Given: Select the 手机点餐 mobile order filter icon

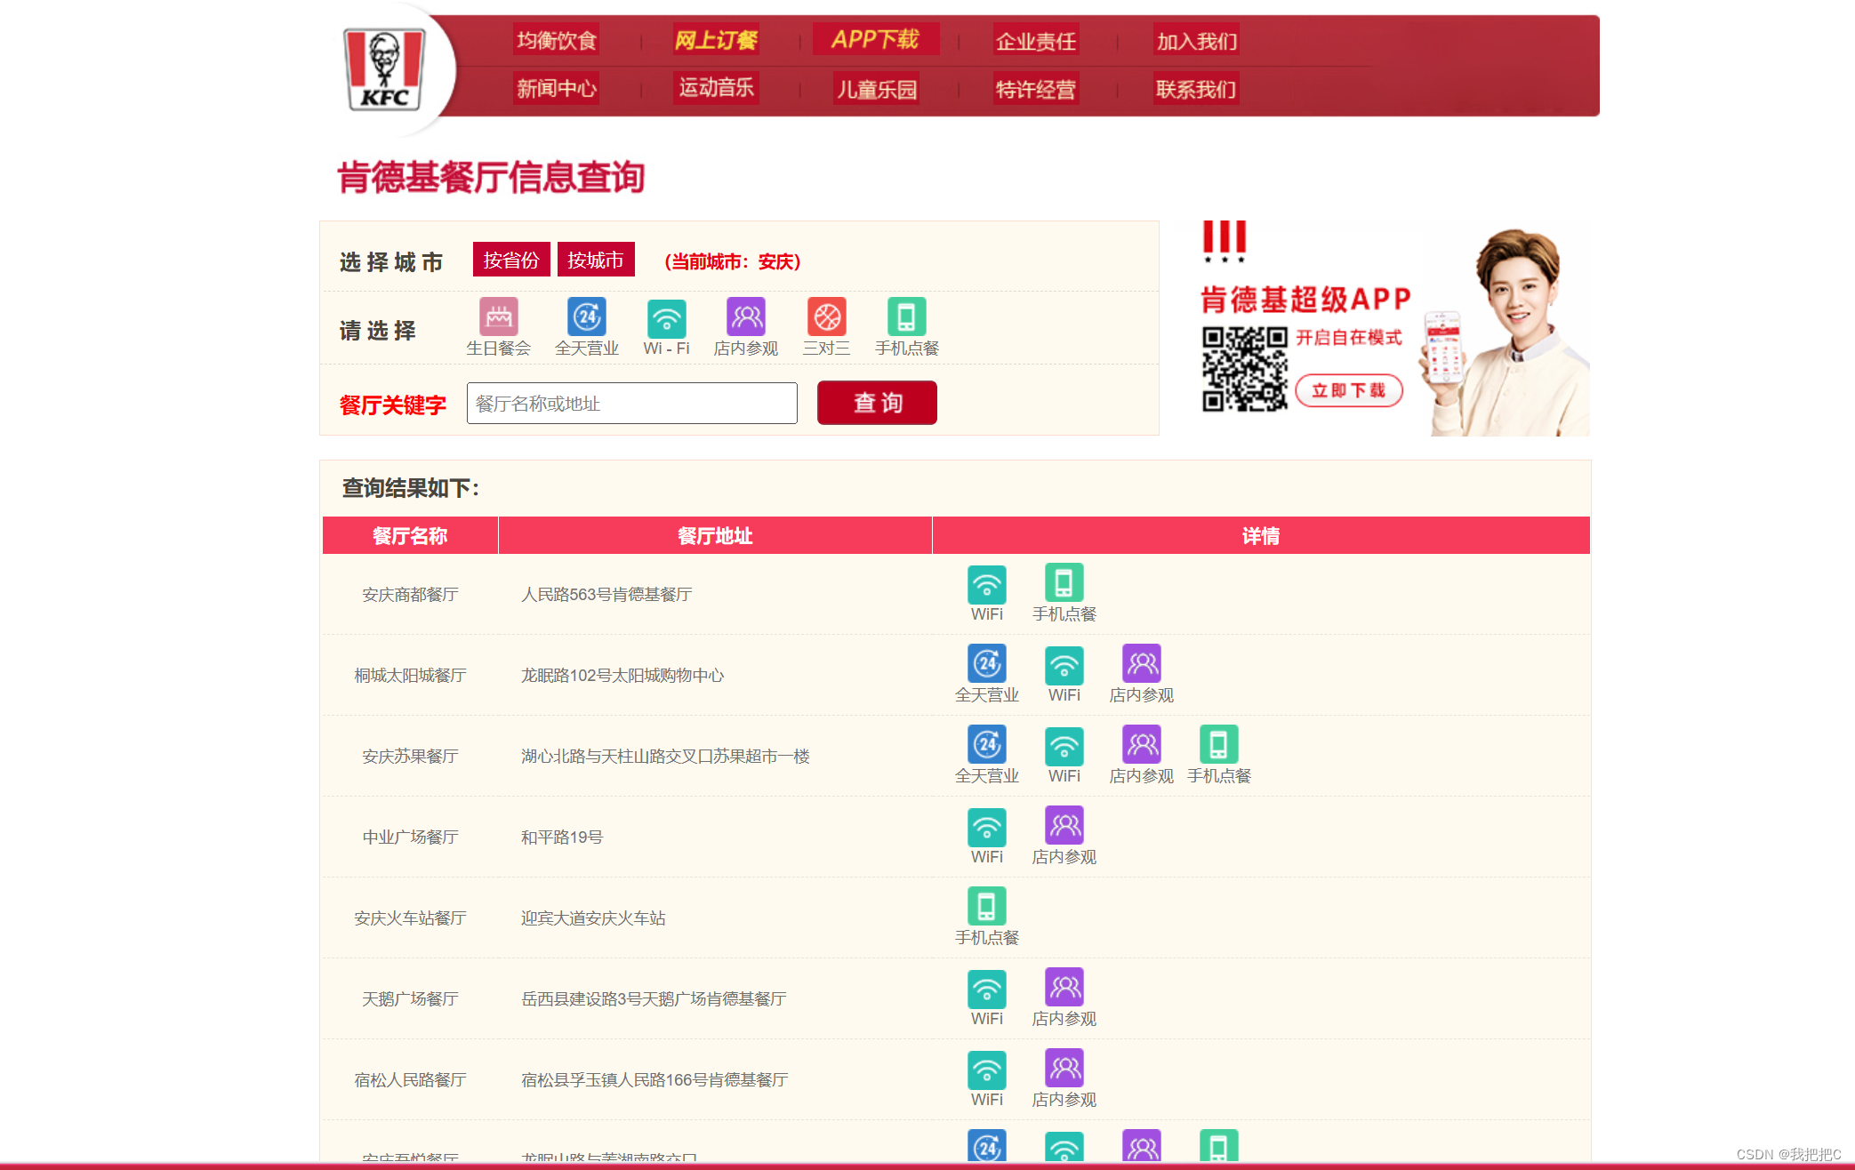Looking at the screenshot, I should [x=906, y=317].
